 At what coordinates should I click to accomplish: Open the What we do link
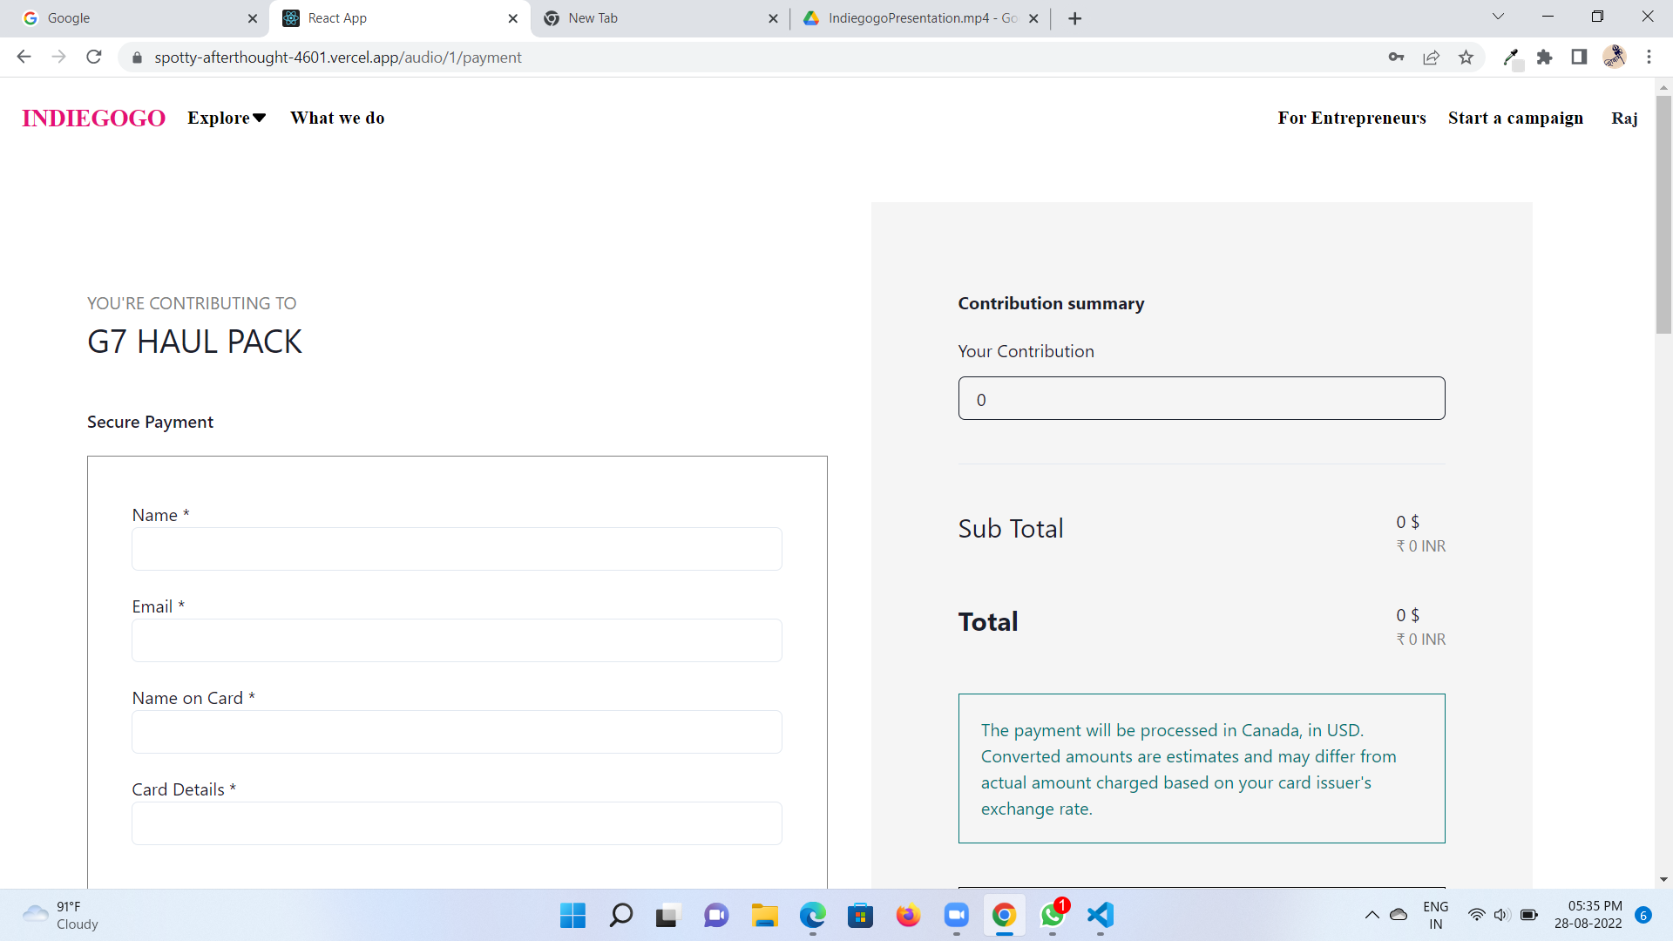337,118
